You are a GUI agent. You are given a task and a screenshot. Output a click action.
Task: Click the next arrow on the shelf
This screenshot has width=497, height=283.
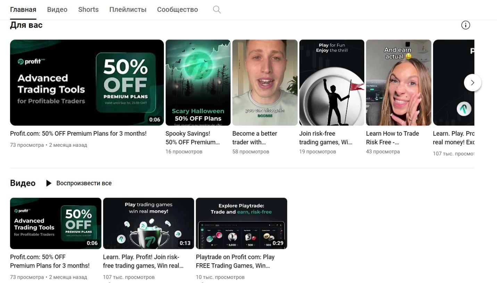point(472,83)
